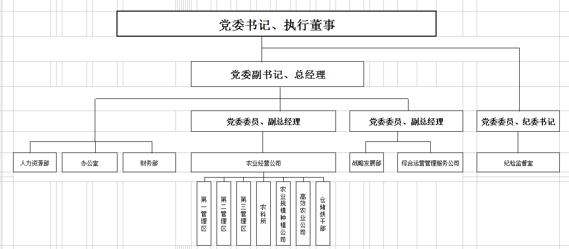569x249 pixels.
Task: Click the 农业规模种植公司 vertical box
Action: (283, 213)
